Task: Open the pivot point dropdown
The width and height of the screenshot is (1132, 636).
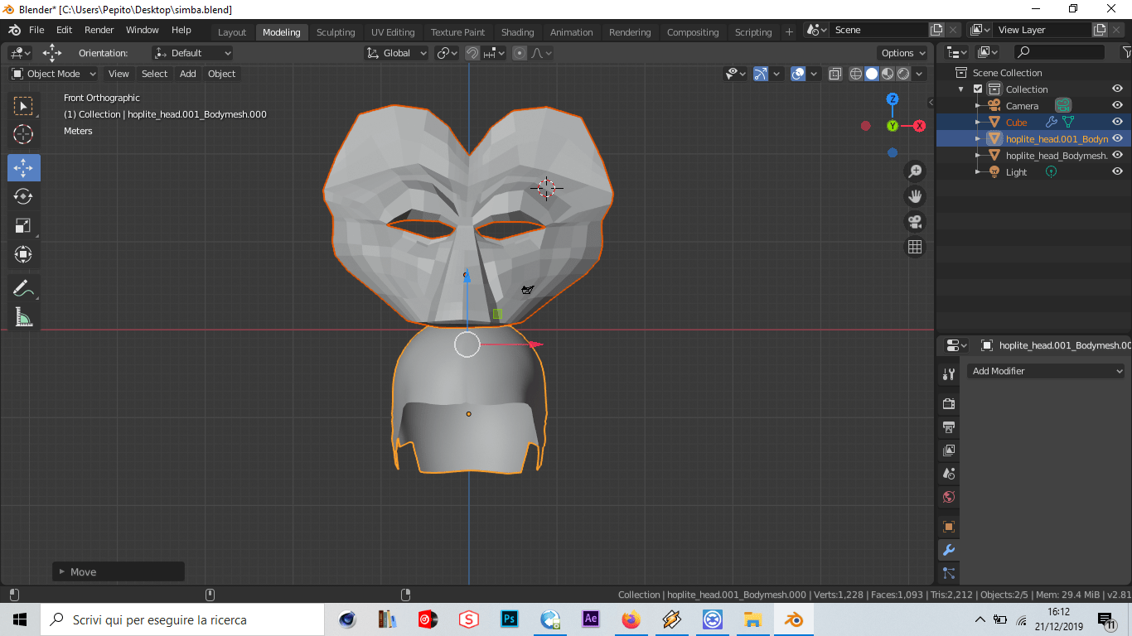Action: pyautogui.click(x=447, y=53)
